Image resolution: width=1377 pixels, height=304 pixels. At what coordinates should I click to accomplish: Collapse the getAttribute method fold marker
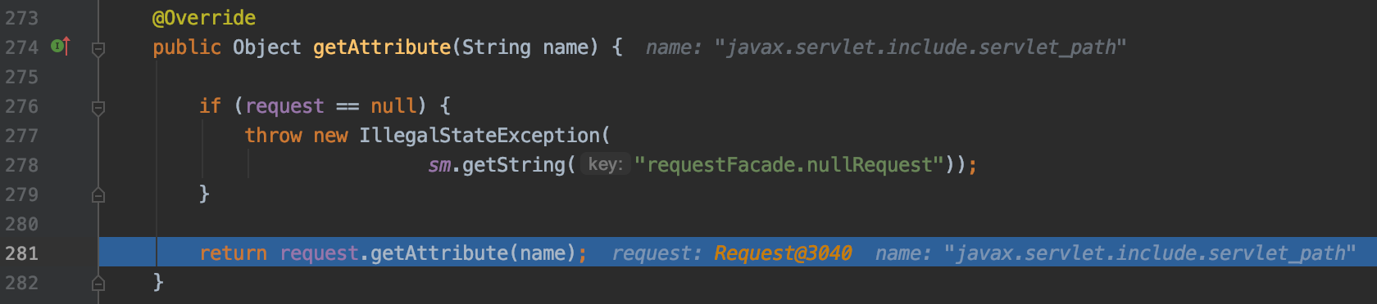click(98, 49)
